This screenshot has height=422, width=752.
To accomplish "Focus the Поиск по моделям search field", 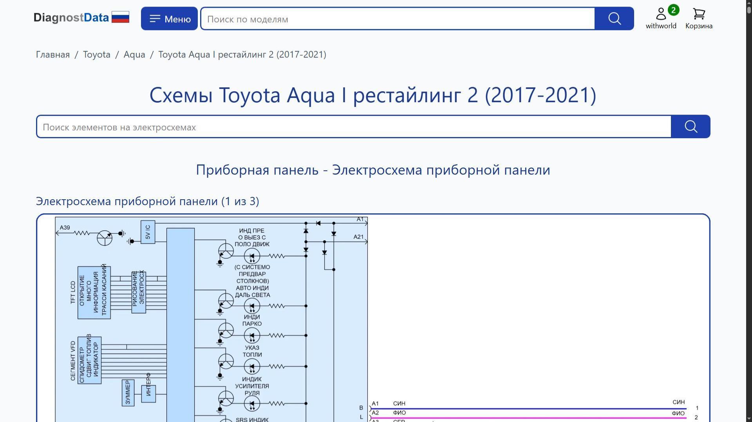I will click(398, 18).
